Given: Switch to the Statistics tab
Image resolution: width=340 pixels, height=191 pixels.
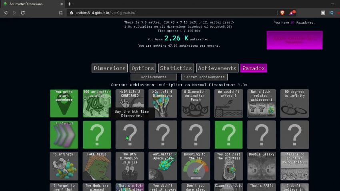Looking at the screenshot, I should coord(176,68).
